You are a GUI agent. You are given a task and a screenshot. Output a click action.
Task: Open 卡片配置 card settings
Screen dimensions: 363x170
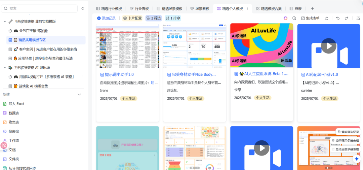coord(132,18)
